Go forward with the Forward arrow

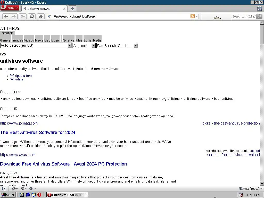[14, 16]
